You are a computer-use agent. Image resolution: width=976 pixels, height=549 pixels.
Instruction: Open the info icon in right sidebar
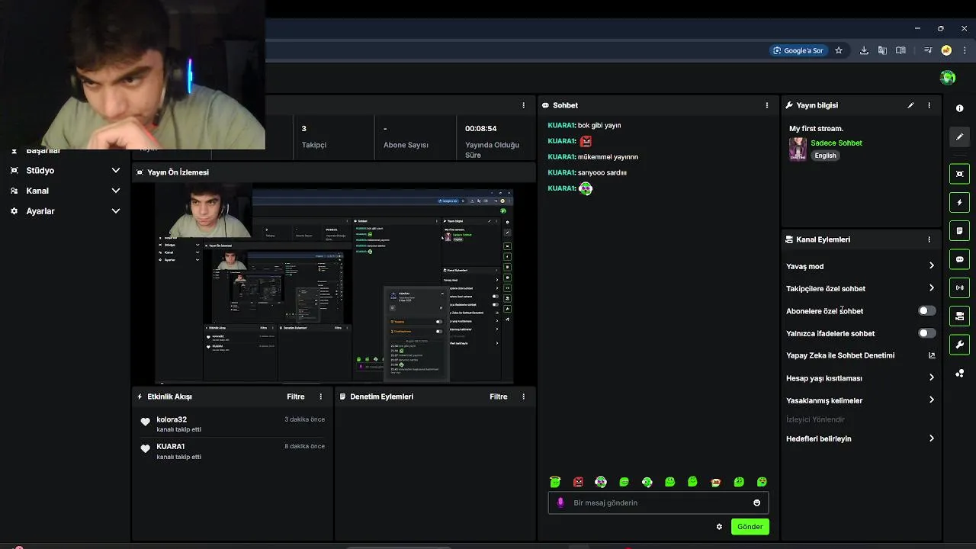tap(959, 108)
